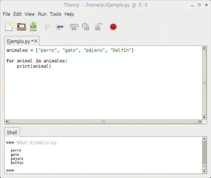Click the line 'print(animal)' in the editor
The width and height of the screenshot is (211, 178).
coord(34,66)
